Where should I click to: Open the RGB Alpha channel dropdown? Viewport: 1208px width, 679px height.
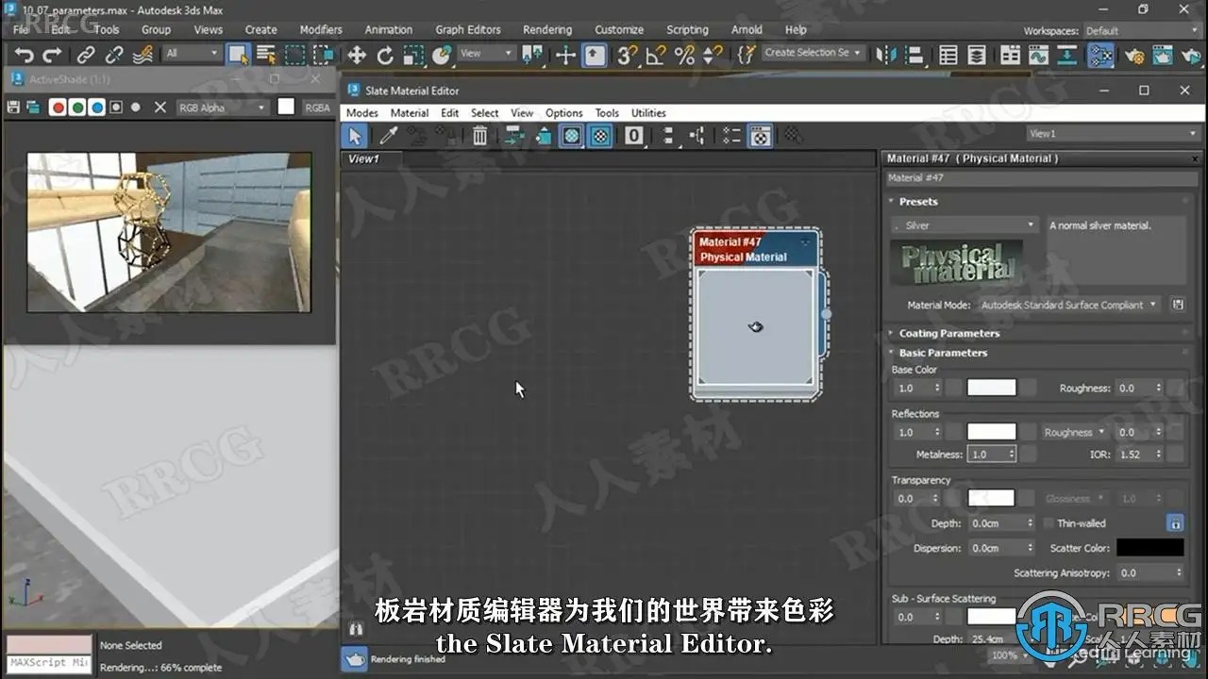(x=223, y=108)
